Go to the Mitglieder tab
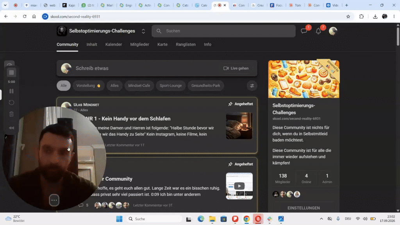The height and width of the screenshot is (225, 400). pos(139,45)
